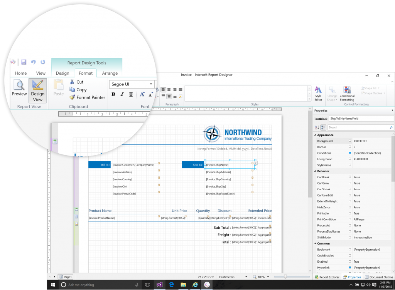
Task: Sort properties alphabetically
Action: click(x=317, y=127)
